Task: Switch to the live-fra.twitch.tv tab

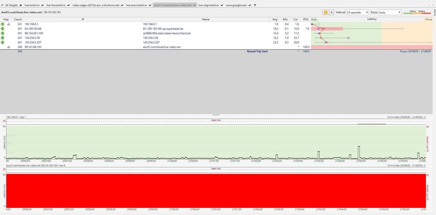Action: coord(56,5)
